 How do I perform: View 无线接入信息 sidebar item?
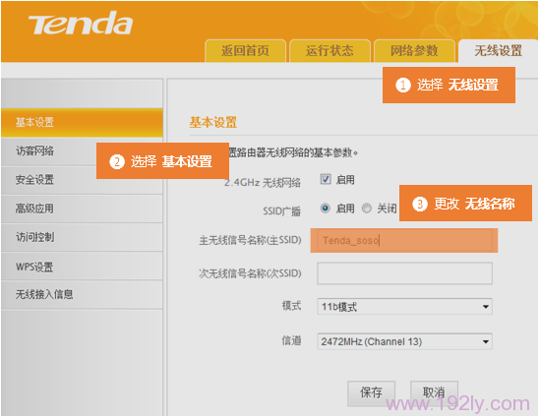(x=82, y=295)
